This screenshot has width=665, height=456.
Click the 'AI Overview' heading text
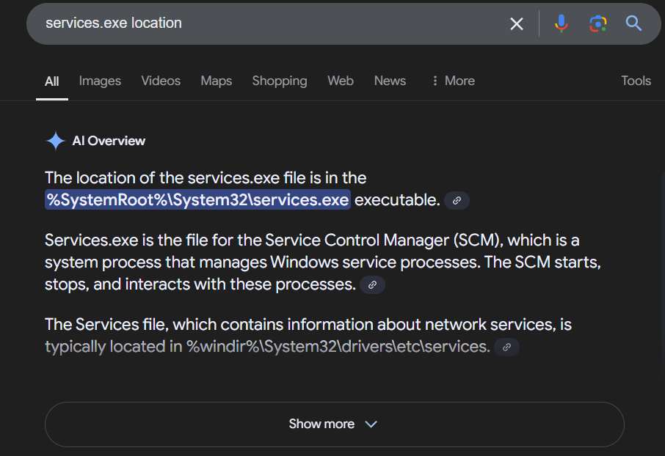click(109, 141)
